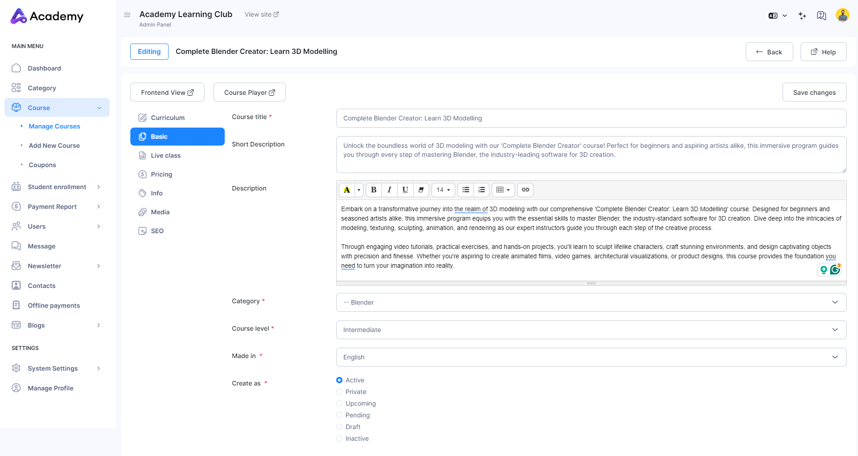The width and height of the screenshot is (858, 456).
Task: Click the Save changes button
Action: click(814, 93)
